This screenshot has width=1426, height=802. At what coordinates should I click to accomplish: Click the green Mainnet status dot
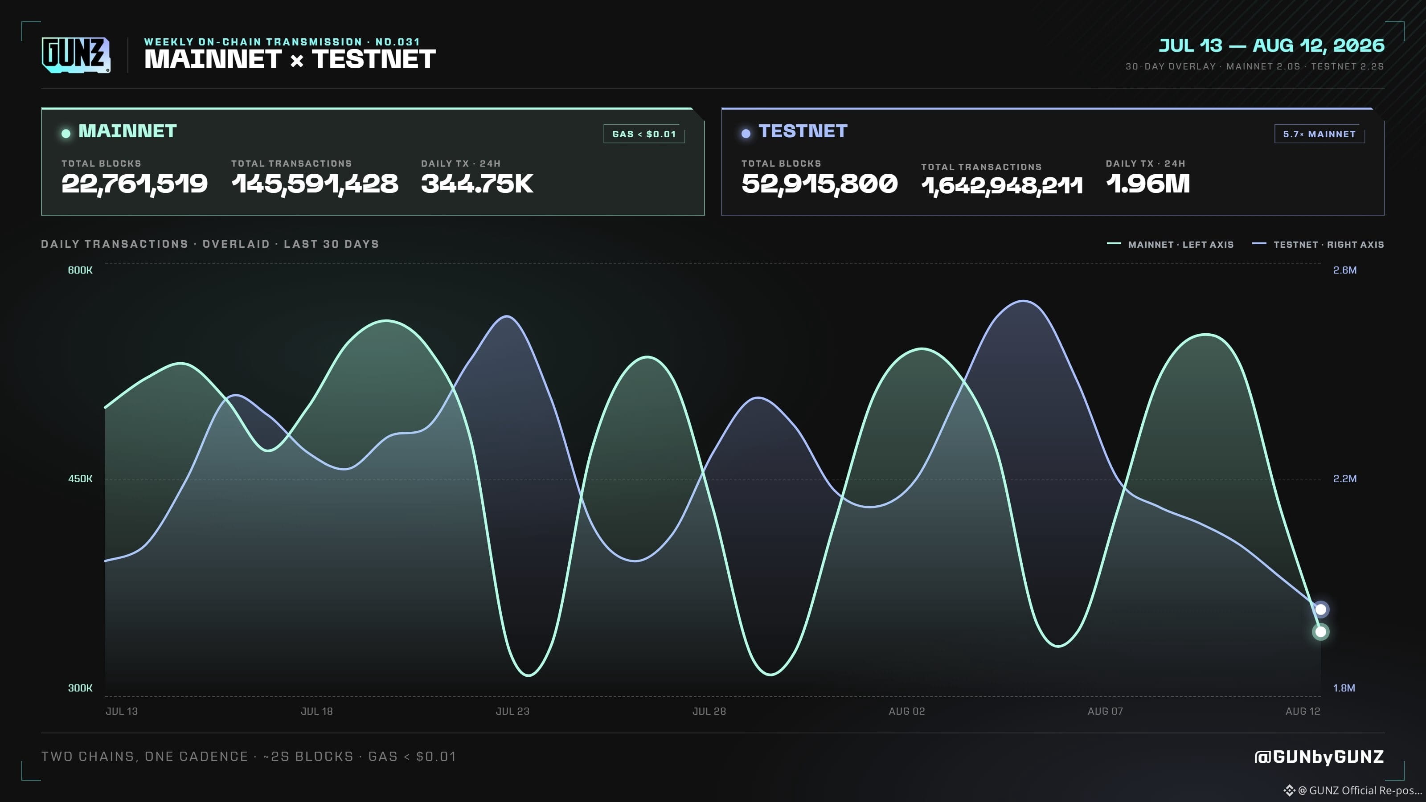click(66, 133)
